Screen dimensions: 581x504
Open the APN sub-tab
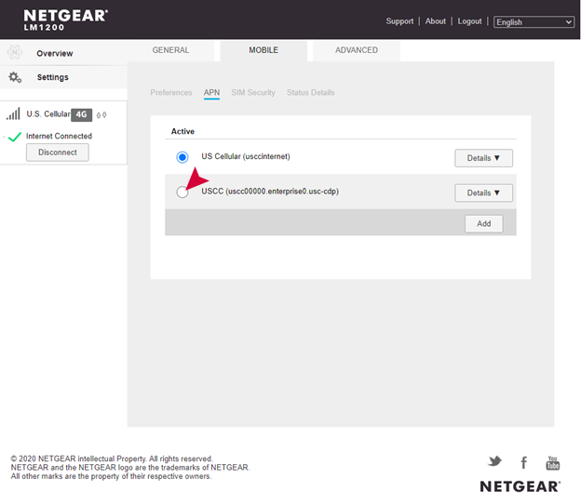(211, 92)
